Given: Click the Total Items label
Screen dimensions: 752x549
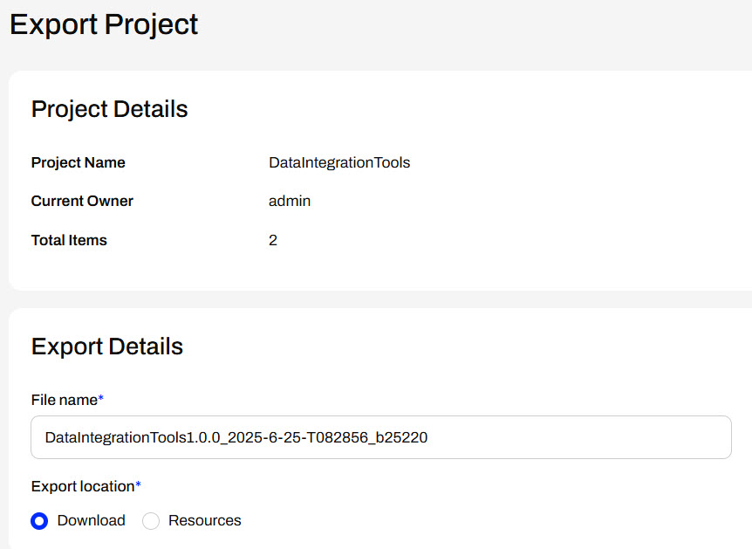Looking at the screenshot, I should [x=69, y=240].
